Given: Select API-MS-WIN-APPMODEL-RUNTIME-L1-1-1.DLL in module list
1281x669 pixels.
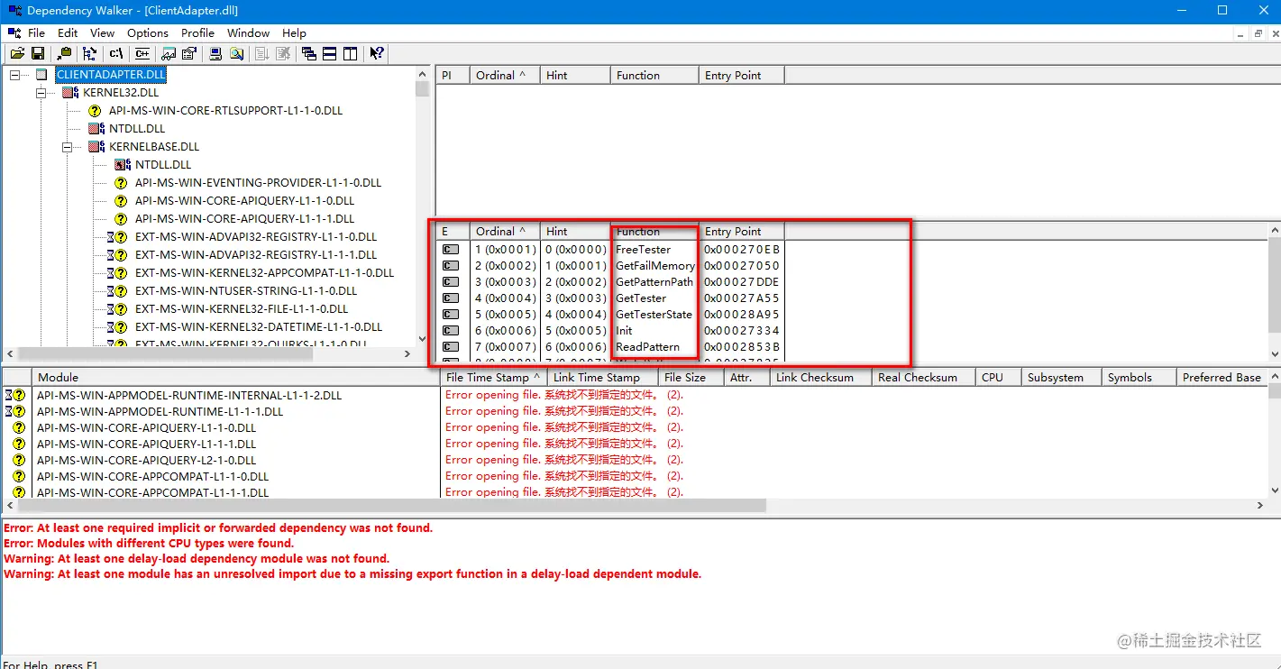Looking at the screenshot, I should (x=160, y=411).
